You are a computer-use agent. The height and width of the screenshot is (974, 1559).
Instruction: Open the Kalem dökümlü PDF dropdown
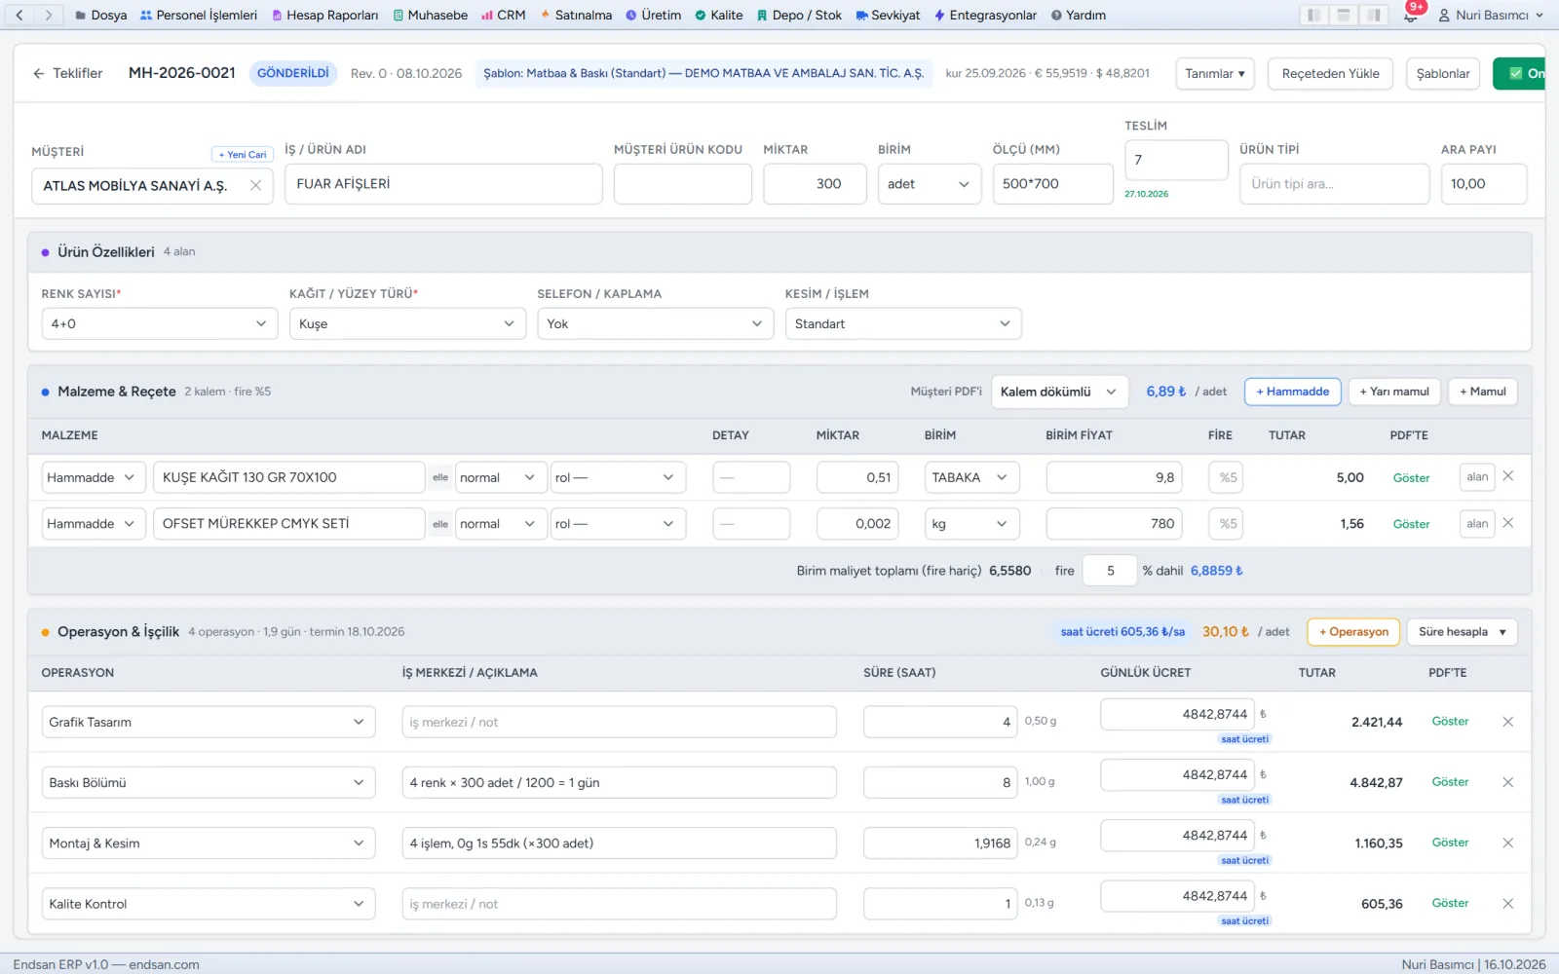[1059, 392]
